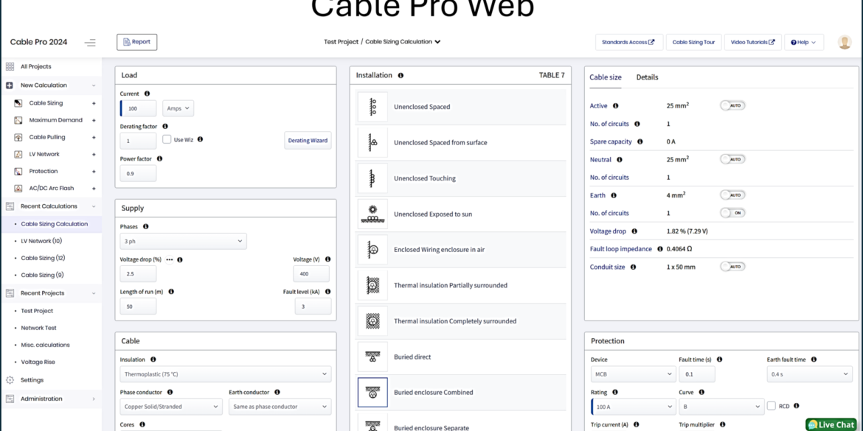
Task: Open the Settings gear in the sidebar
Action: tap(10, 380)
